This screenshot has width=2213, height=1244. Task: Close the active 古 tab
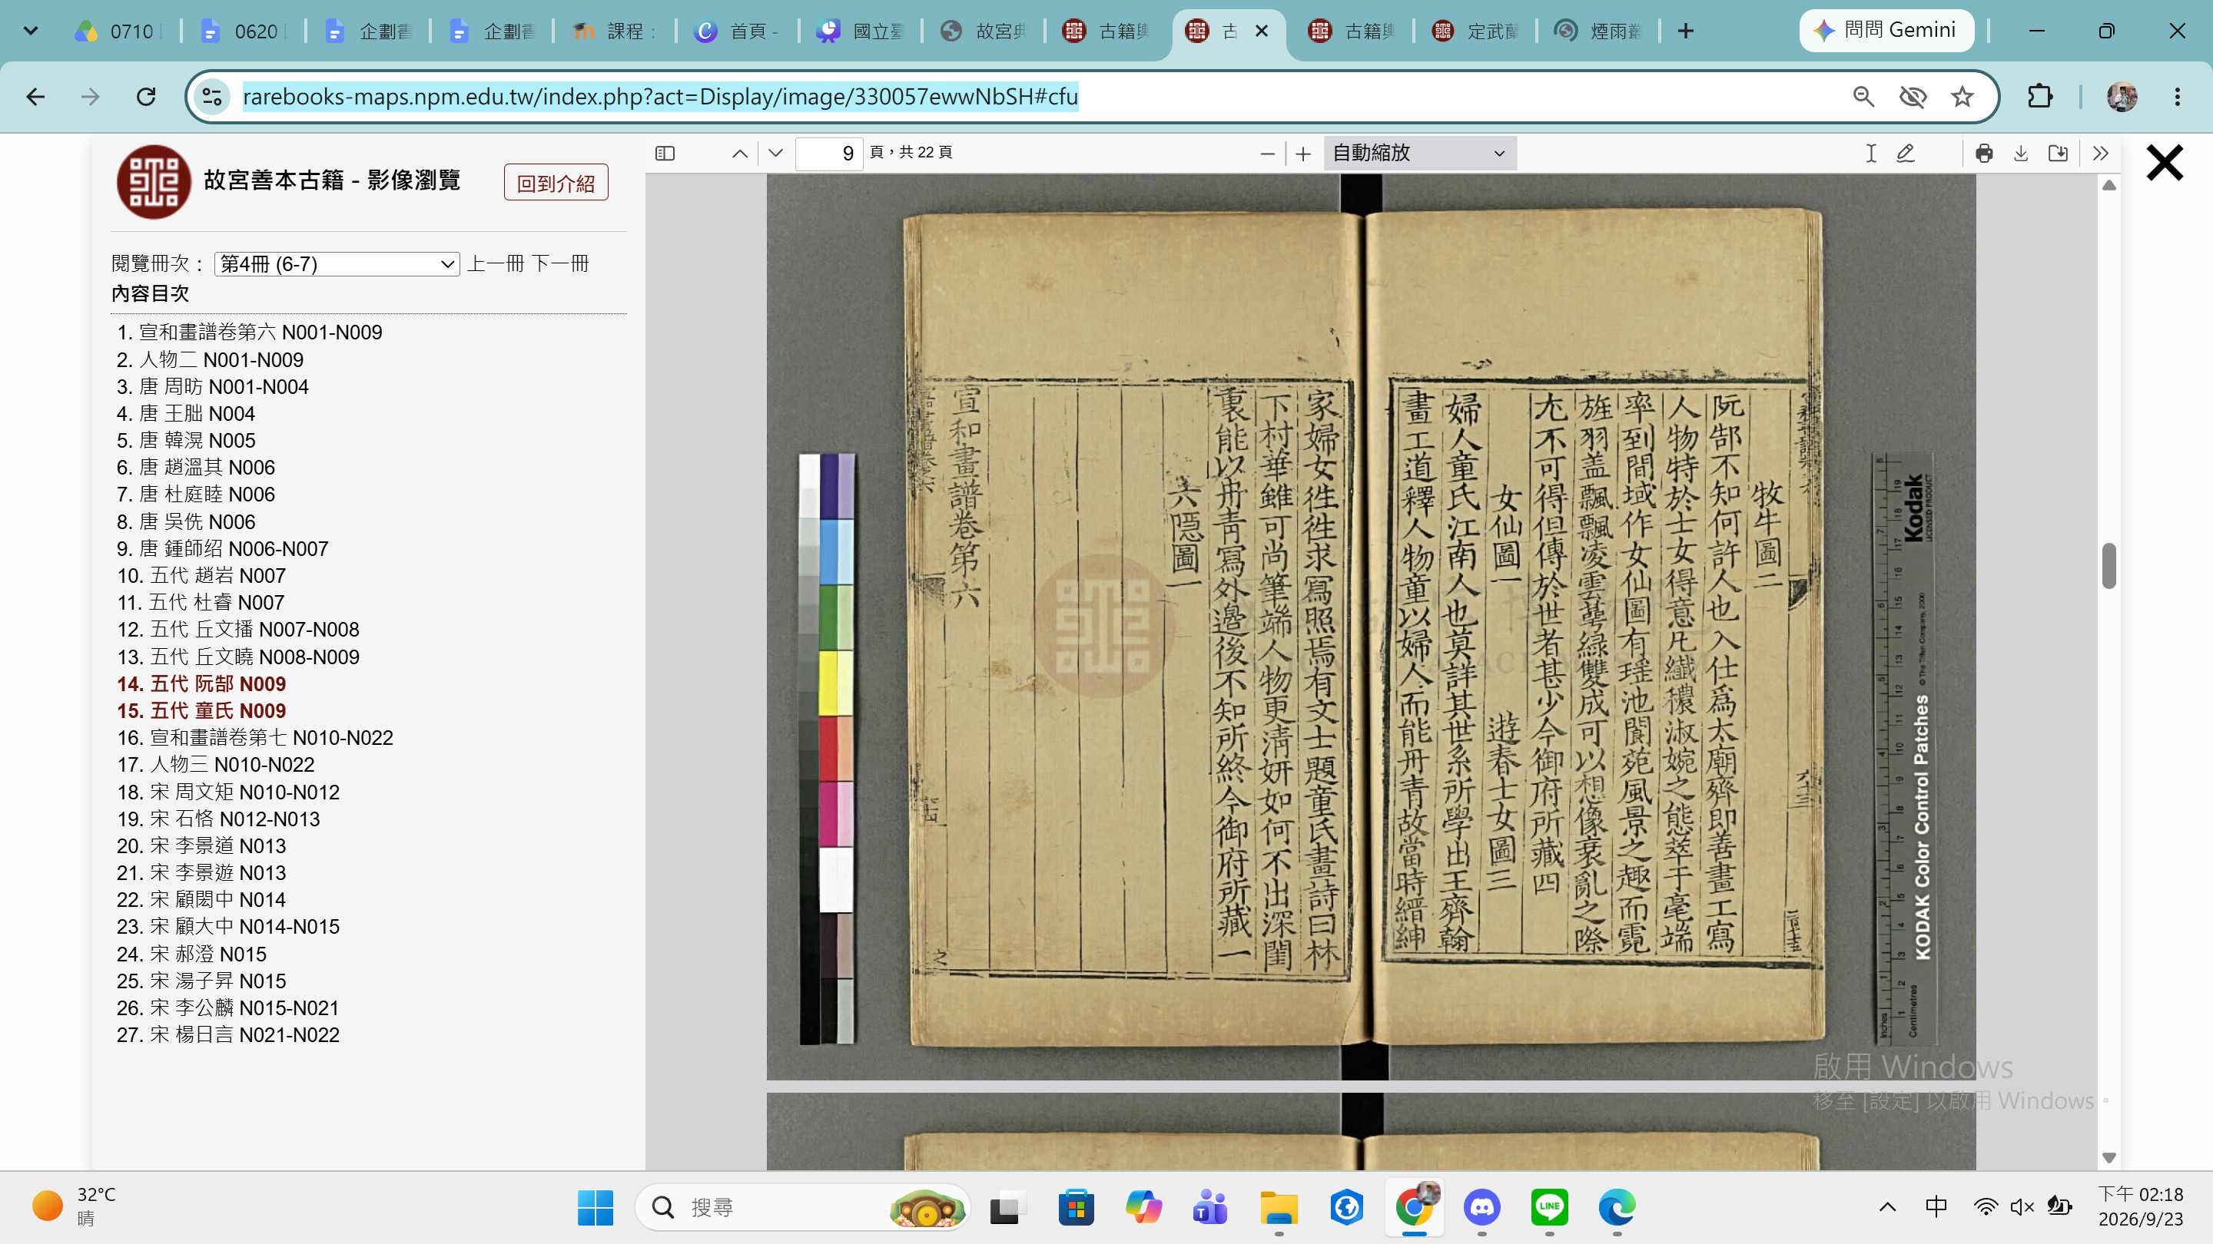pos(1261,31)
